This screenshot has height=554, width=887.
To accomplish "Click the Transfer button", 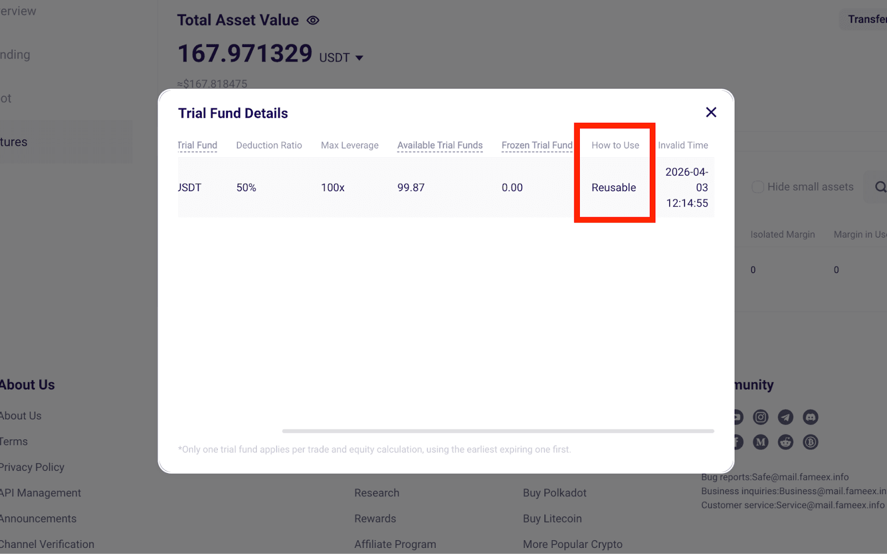I will pos(866,19).
